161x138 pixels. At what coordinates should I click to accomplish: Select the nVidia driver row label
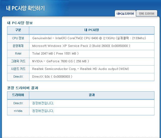(x=18, y=111)
